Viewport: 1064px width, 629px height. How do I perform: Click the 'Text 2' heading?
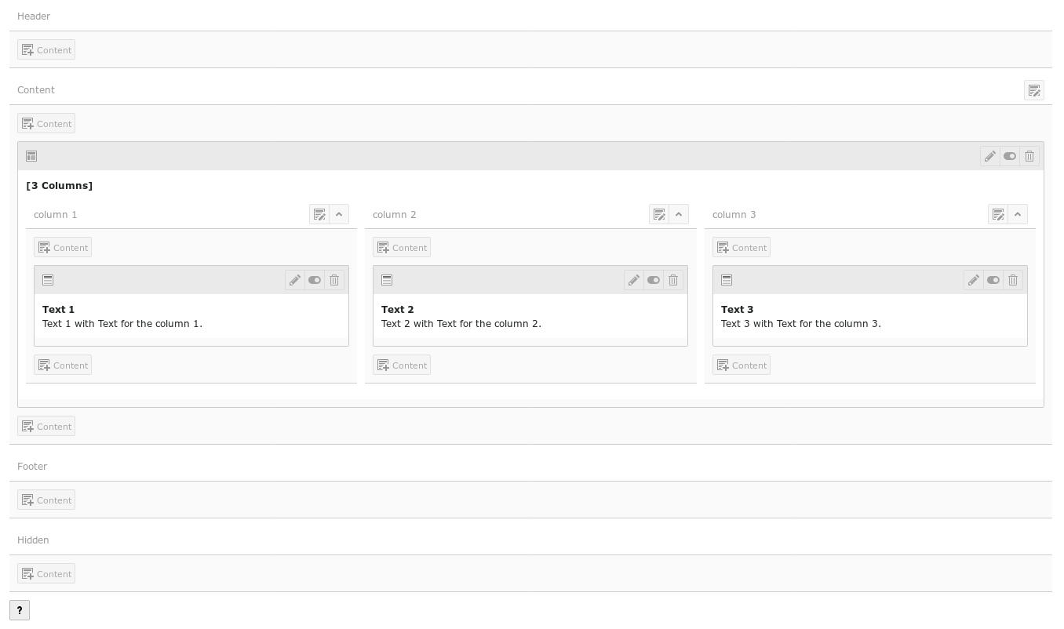[398, 310]
